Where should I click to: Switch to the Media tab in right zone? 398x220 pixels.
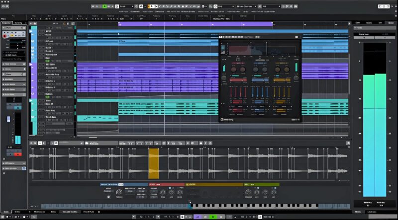[x=369, y=23]
